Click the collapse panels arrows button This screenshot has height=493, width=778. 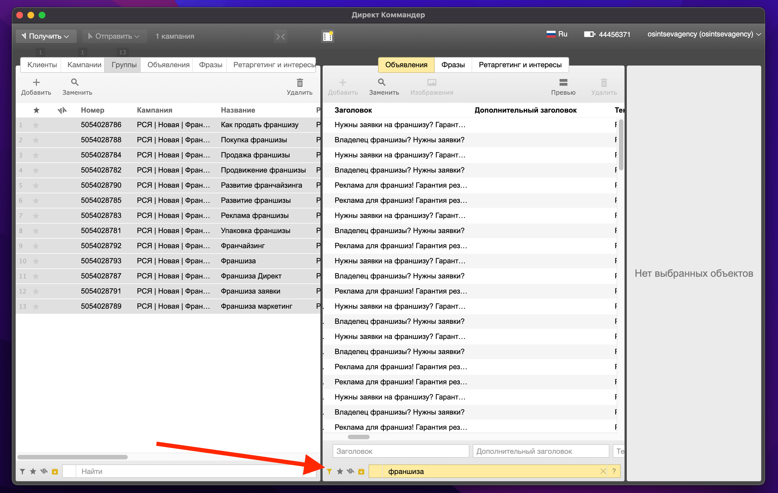pos(280,36)
